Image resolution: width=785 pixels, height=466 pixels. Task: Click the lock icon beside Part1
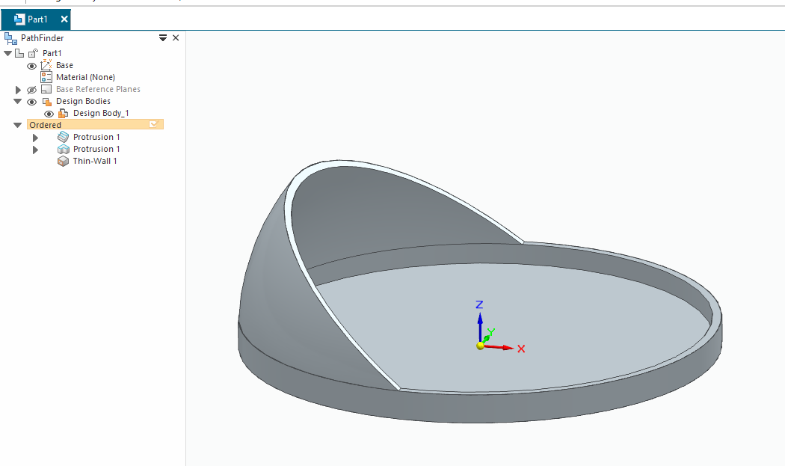[33, 53]
